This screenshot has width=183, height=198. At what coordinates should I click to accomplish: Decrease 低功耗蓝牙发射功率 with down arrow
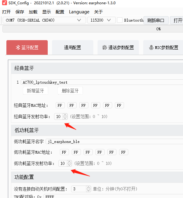[x=69, y=165]
